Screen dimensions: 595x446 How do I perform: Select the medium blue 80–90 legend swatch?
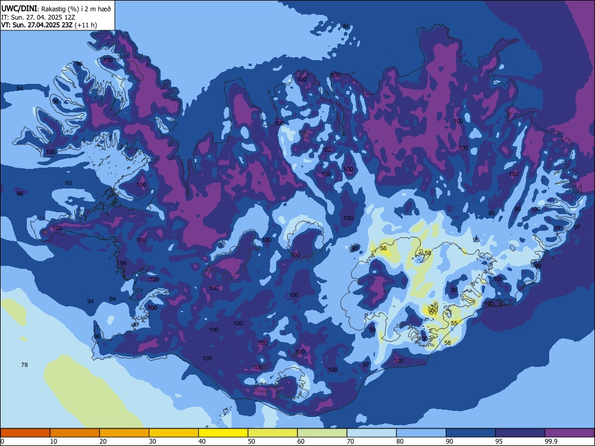click(x=421, y=433)
